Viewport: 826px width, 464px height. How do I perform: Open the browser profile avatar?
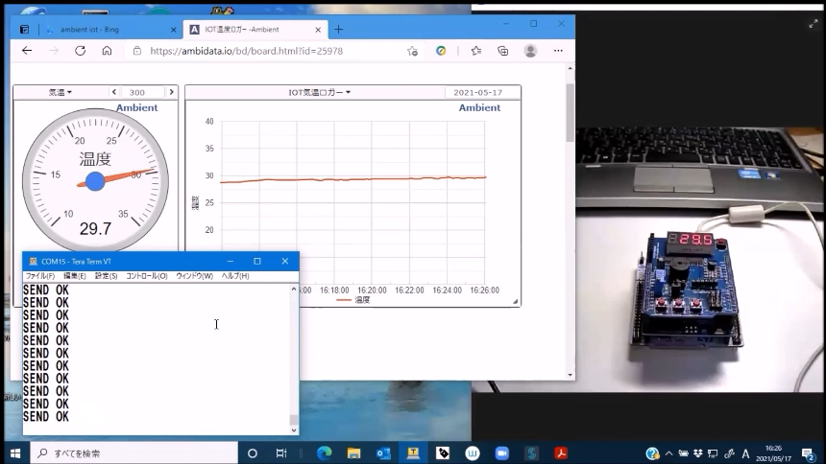point(530,51)
